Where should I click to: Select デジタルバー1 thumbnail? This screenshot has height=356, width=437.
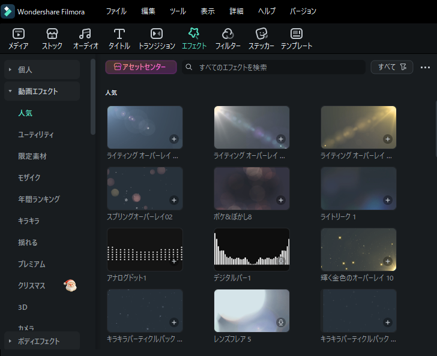[252, 250]
